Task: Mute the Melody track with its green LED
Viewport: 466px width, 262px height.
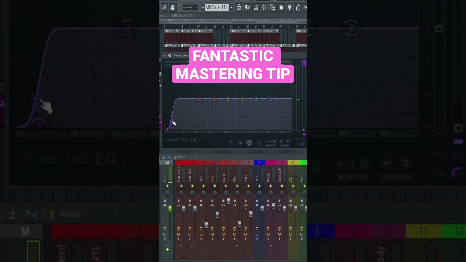Action: pyautogui.click(x=270, y=186)
